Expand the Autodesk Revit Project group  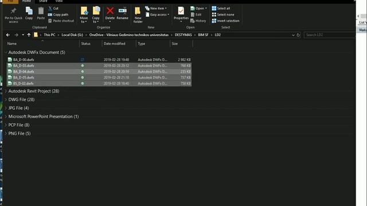6,91
